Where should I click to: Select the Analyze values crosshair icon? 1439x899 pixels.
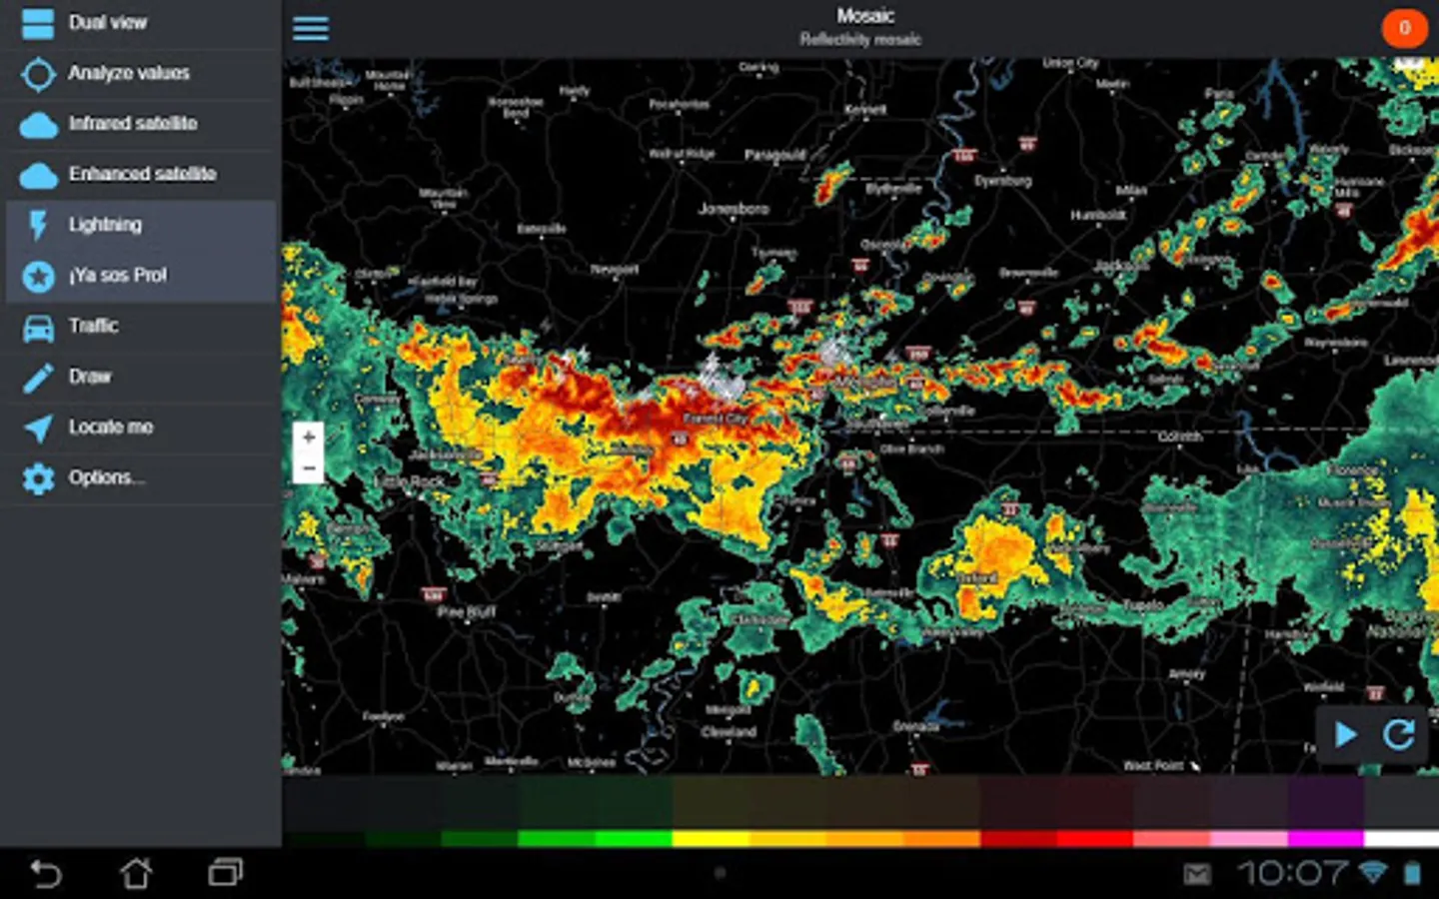tap(38, 74)
